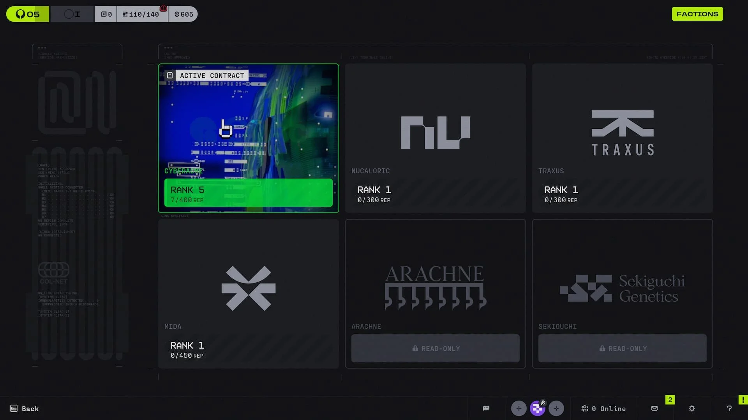Click the red vault warning icon
The width and height of the screenshot is (748, 420).
coord(164,8)
